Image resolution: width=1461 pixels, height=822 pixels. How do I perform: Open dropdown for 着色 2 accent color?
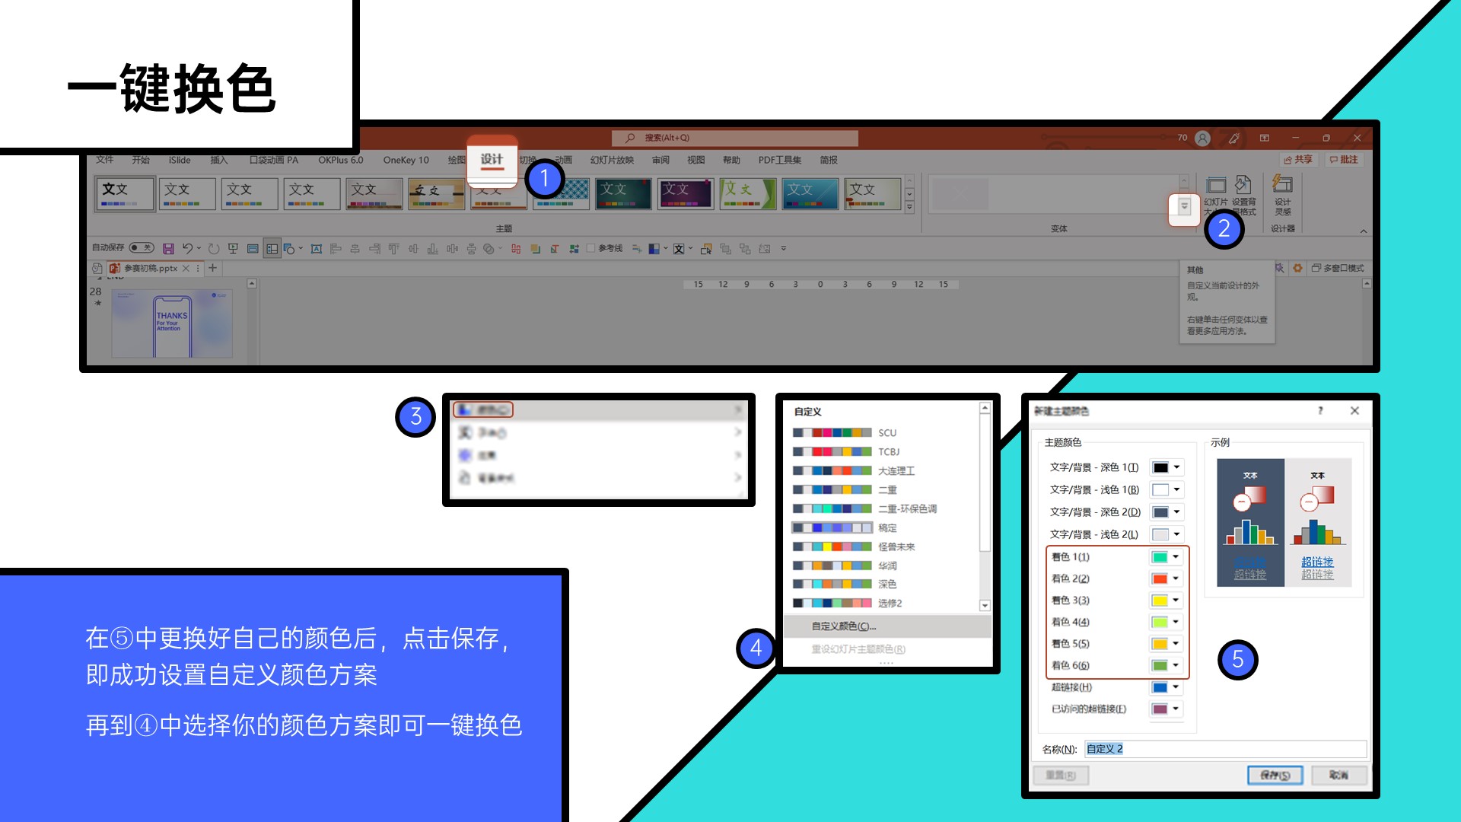1176,578
